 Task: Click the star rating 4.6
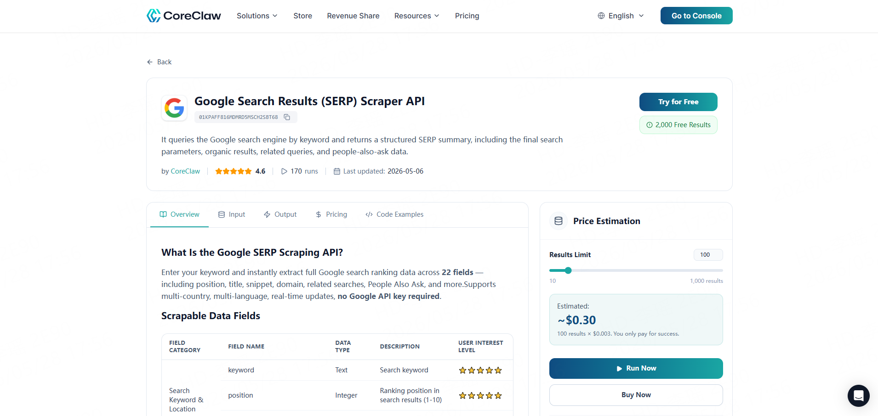(x=240, y=171)
